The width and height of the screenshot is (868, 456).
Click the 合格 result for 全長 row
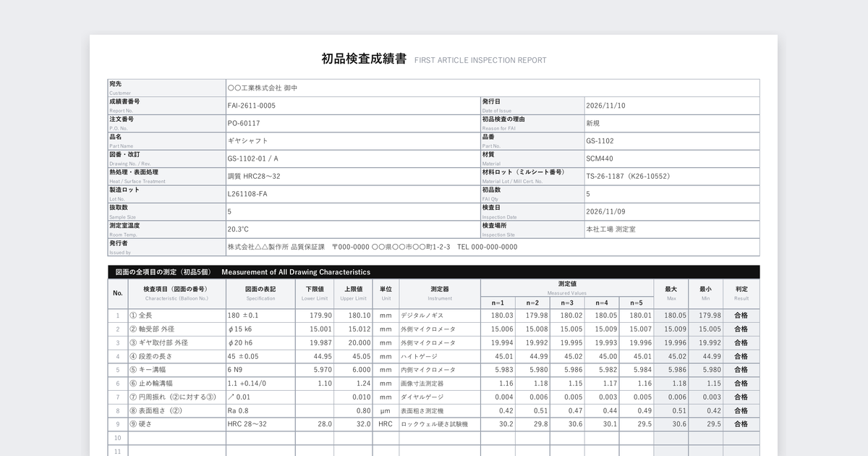pyautogui.click(x=741, y=316)
